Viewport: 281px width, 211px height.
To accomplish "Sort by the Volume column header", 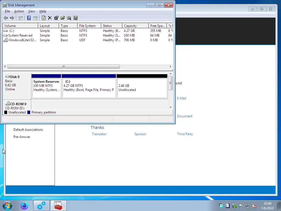I will (20, 26).
